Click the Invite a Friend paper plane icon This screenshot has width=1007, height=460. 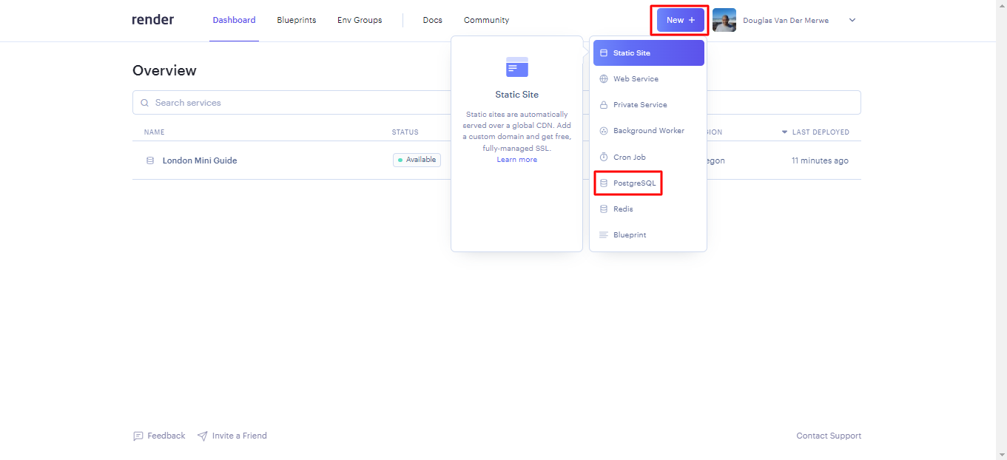click(x=201, y=436)
